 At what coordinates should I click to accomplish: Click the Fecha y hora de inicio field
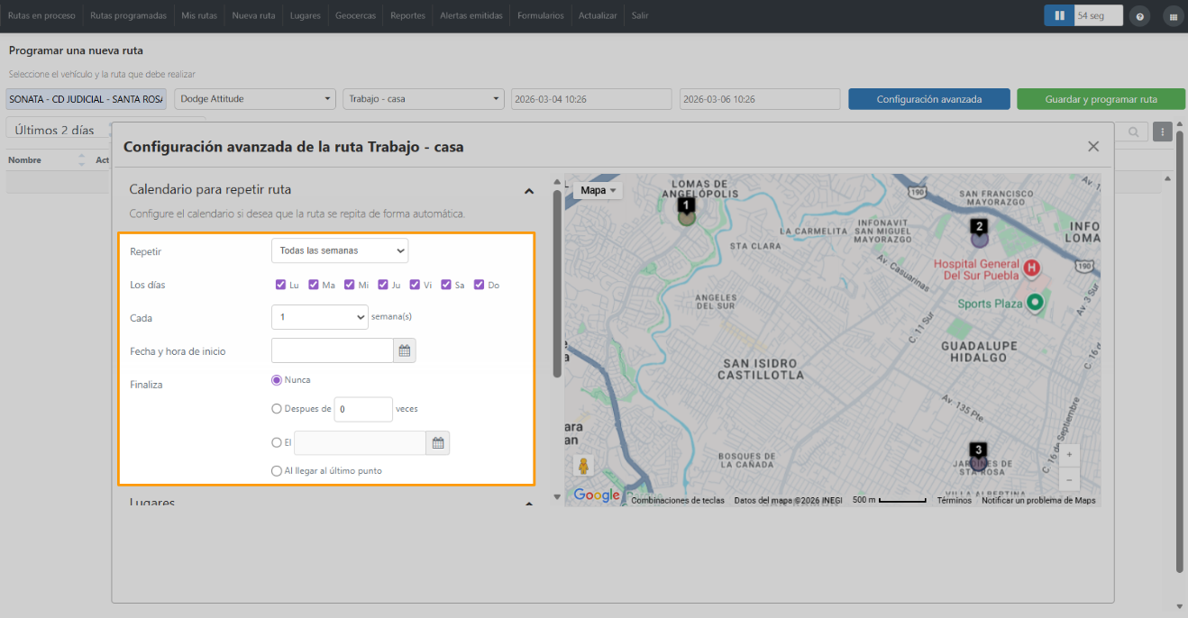pos(333,350)
